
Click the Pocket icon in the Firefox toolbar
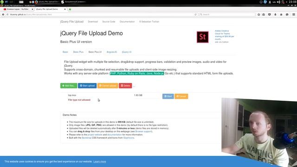pyautogui.click(x=269, y=14)
